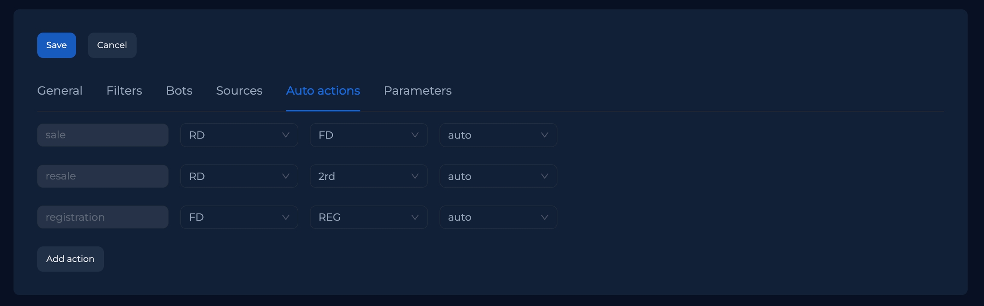
Task: Click the registration action name field
Action: point(102,217)
